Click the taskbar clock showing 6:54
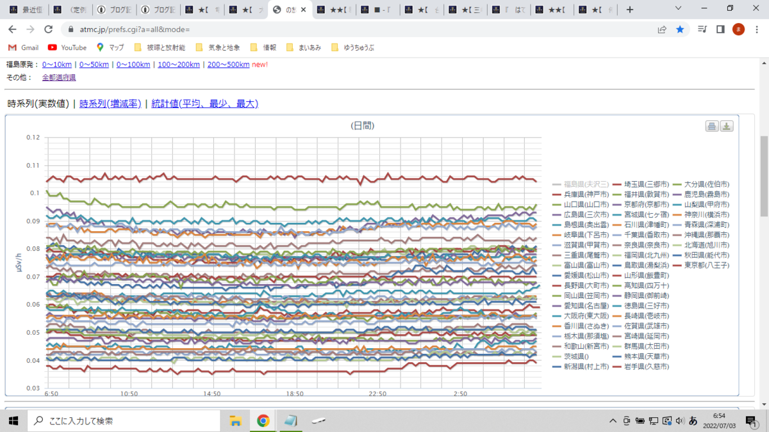769x432 pixels. click(x=720, y=420)
